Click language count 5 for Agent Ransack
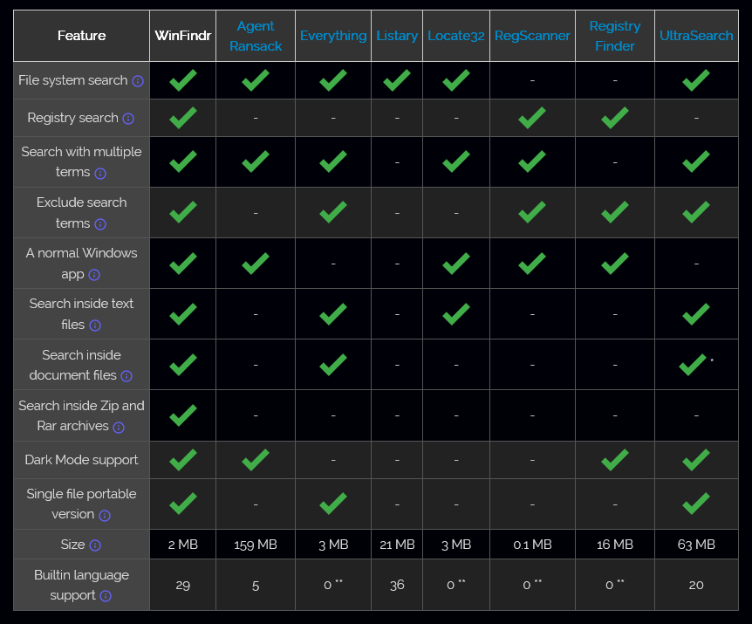Screen dimensions: 752x624 [256, 586]
